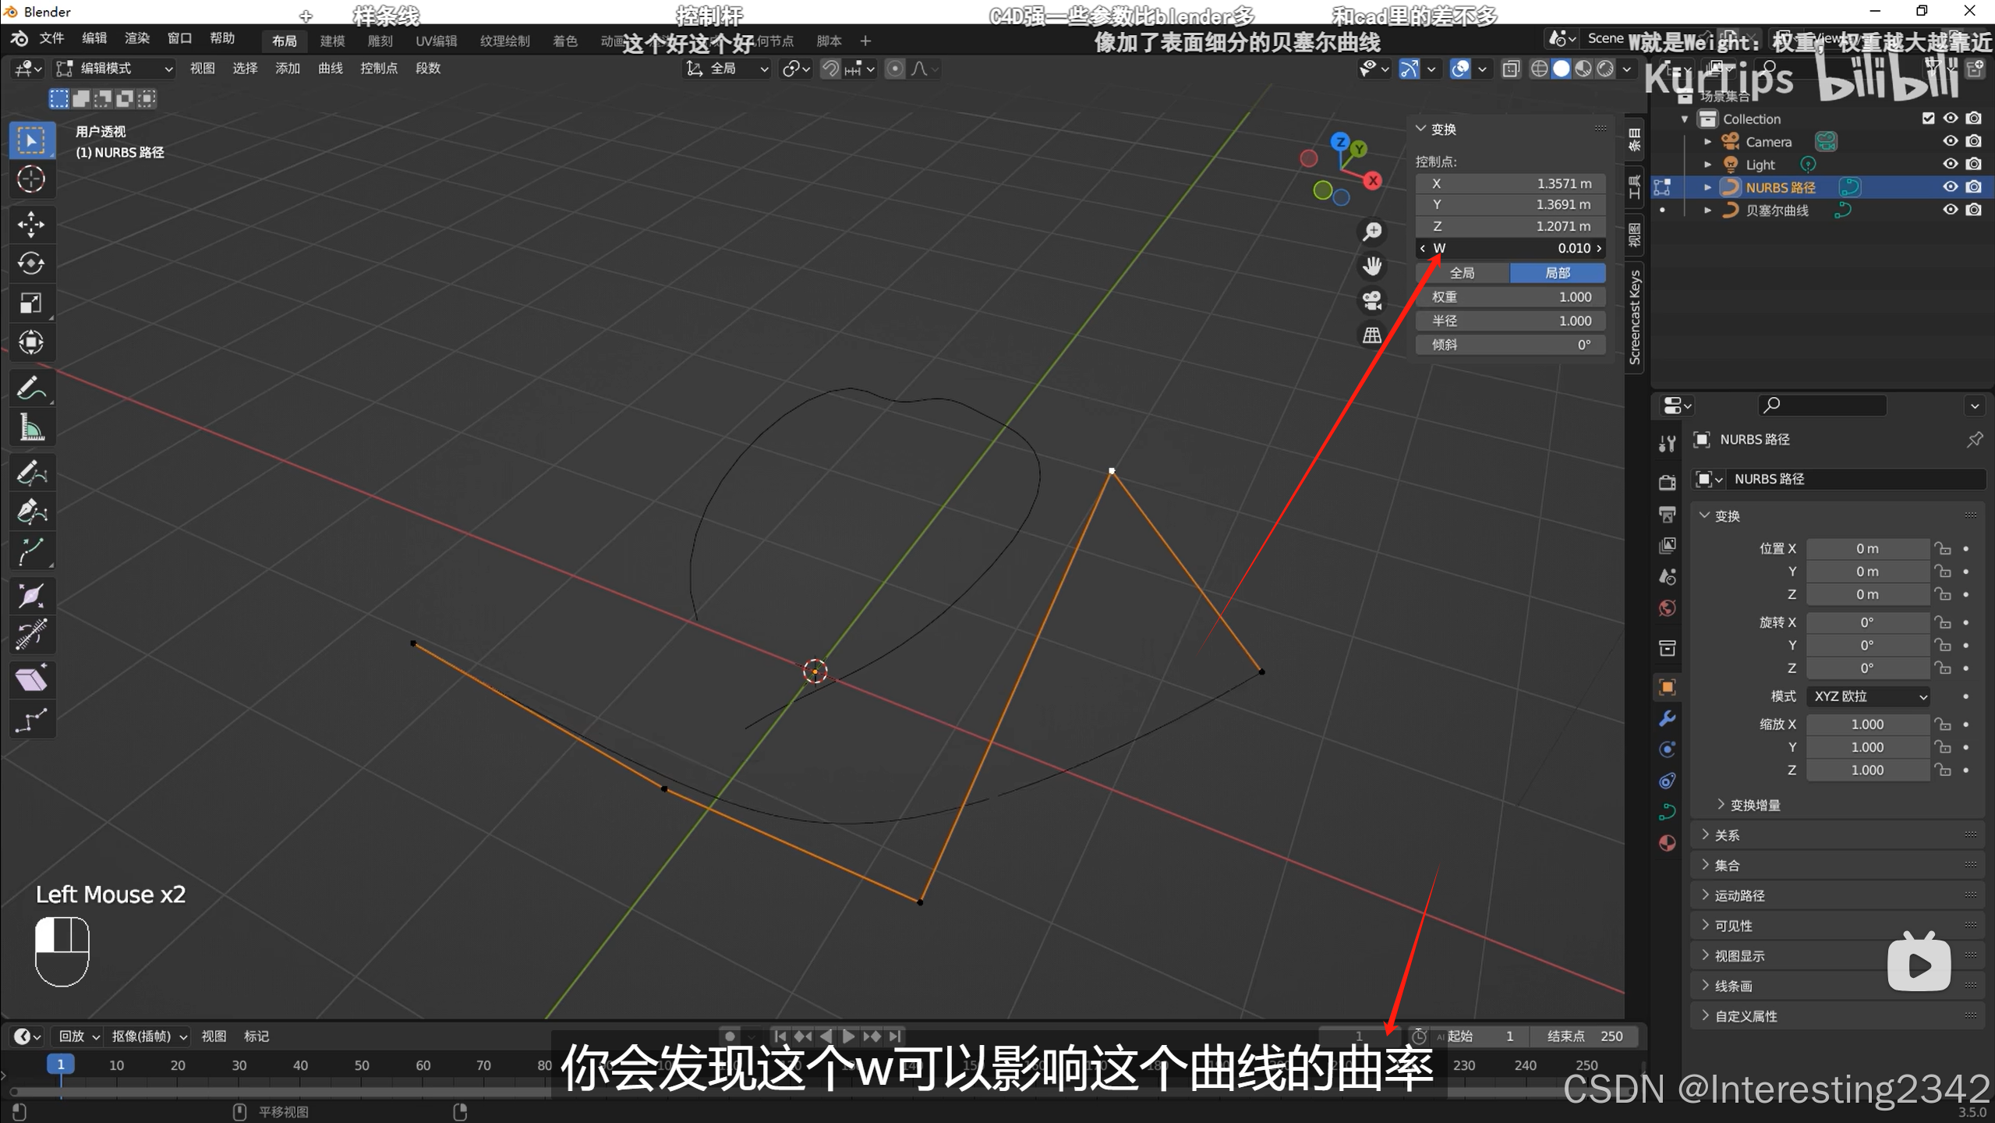Activate the Cursor tool
1995x1123 pixels.
(x=31, y=179)
